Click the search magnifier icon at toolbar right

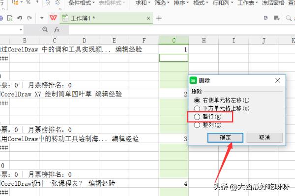[289, 18]
